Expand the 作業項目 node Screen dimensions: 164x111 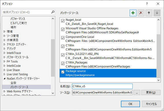5,40
